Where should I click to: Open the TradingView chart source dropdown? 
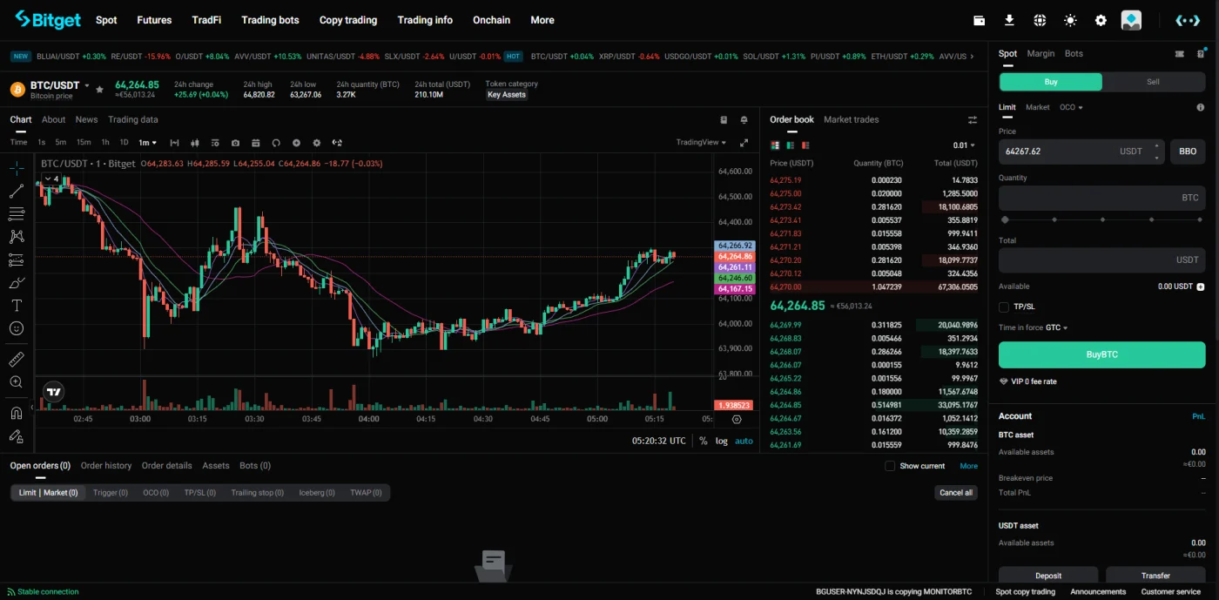point(701,143)
